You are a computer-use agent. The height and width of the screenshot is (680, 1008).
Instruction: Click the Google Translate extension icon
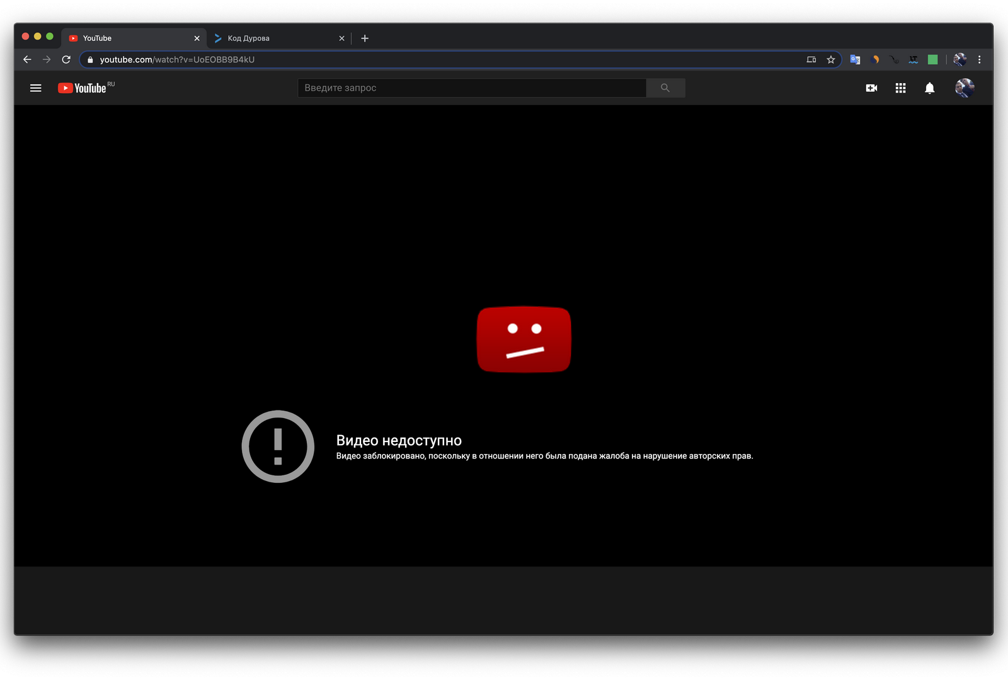[855, 60]
